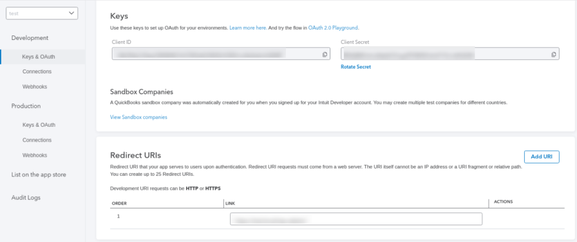
Task: Open Development Keys & OAuth
Action: (x=39, y=57)
